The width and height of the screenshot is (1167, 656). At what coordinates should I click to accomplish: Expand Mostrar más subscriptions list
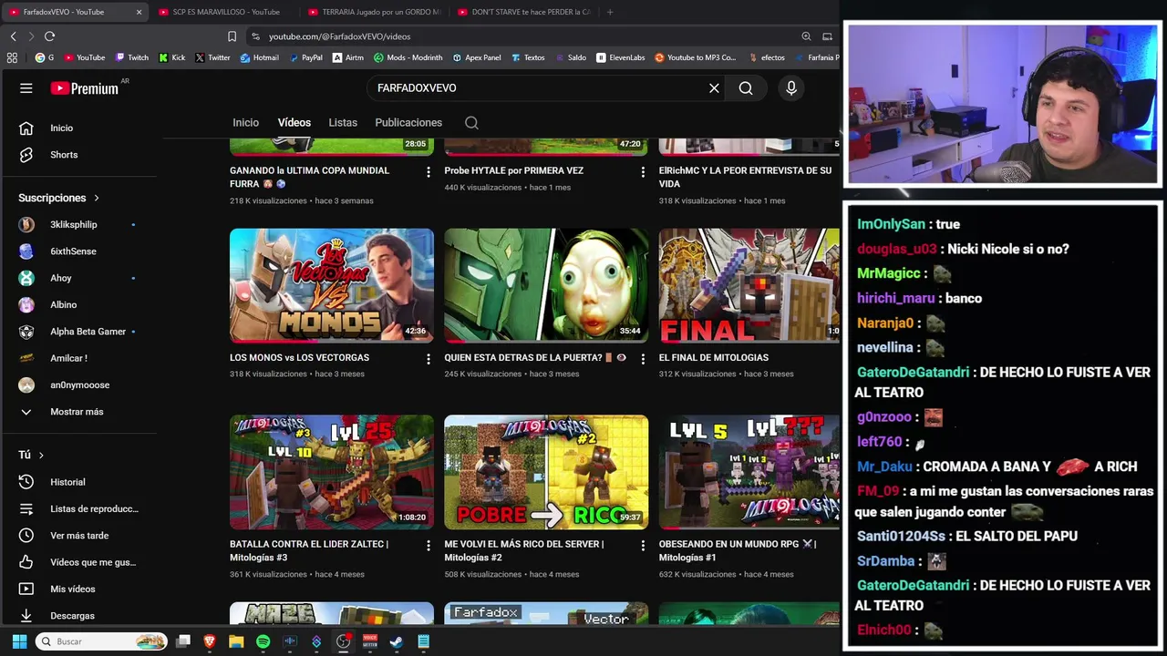(78, 412)
